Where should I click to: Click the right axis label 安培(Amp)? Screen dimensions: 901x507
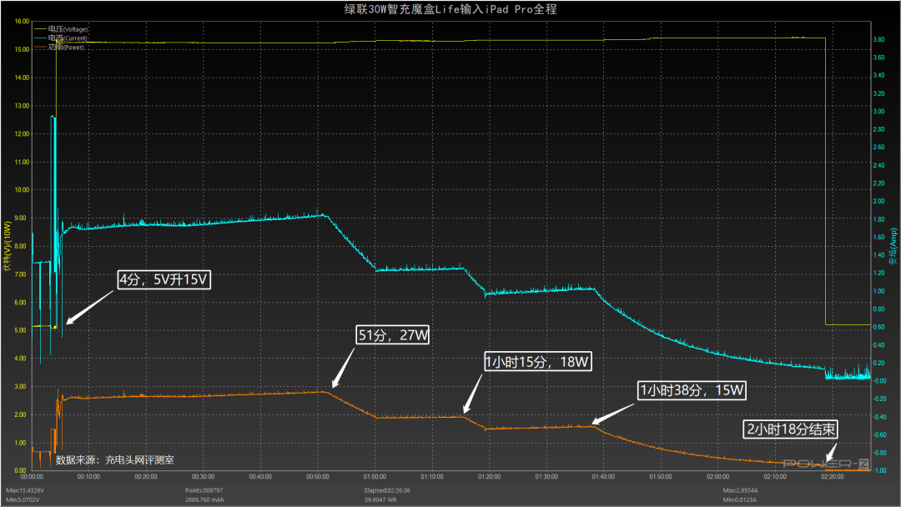tap(893, 246)
